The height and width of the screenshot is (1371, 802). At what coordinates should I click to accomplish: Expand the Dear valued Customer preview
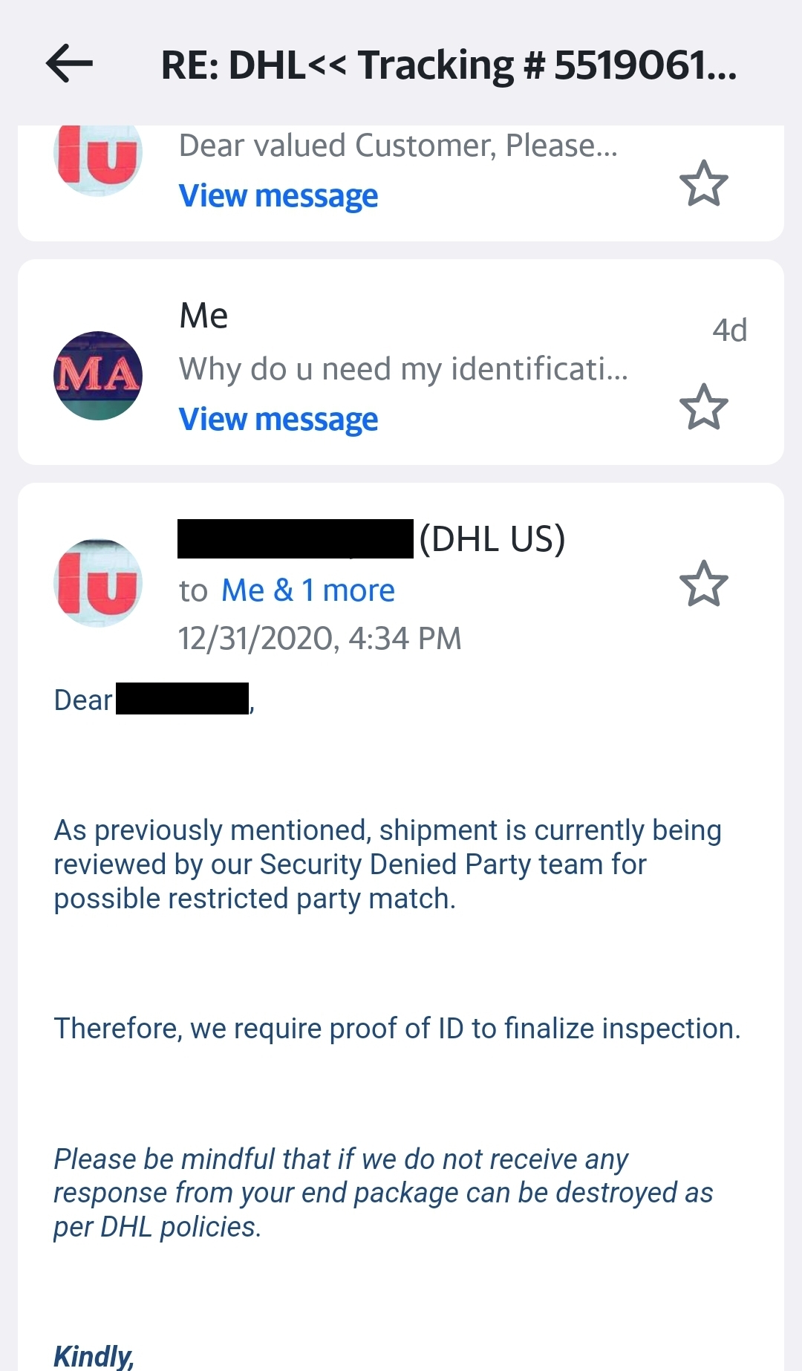point(398,146)
